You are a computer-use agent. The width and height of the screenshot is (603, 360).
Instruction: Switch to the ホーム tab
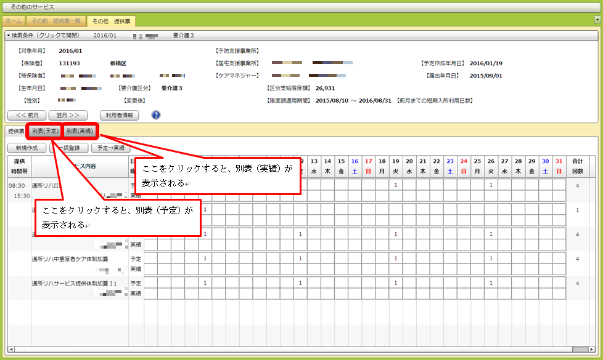[x=14, y=21]
